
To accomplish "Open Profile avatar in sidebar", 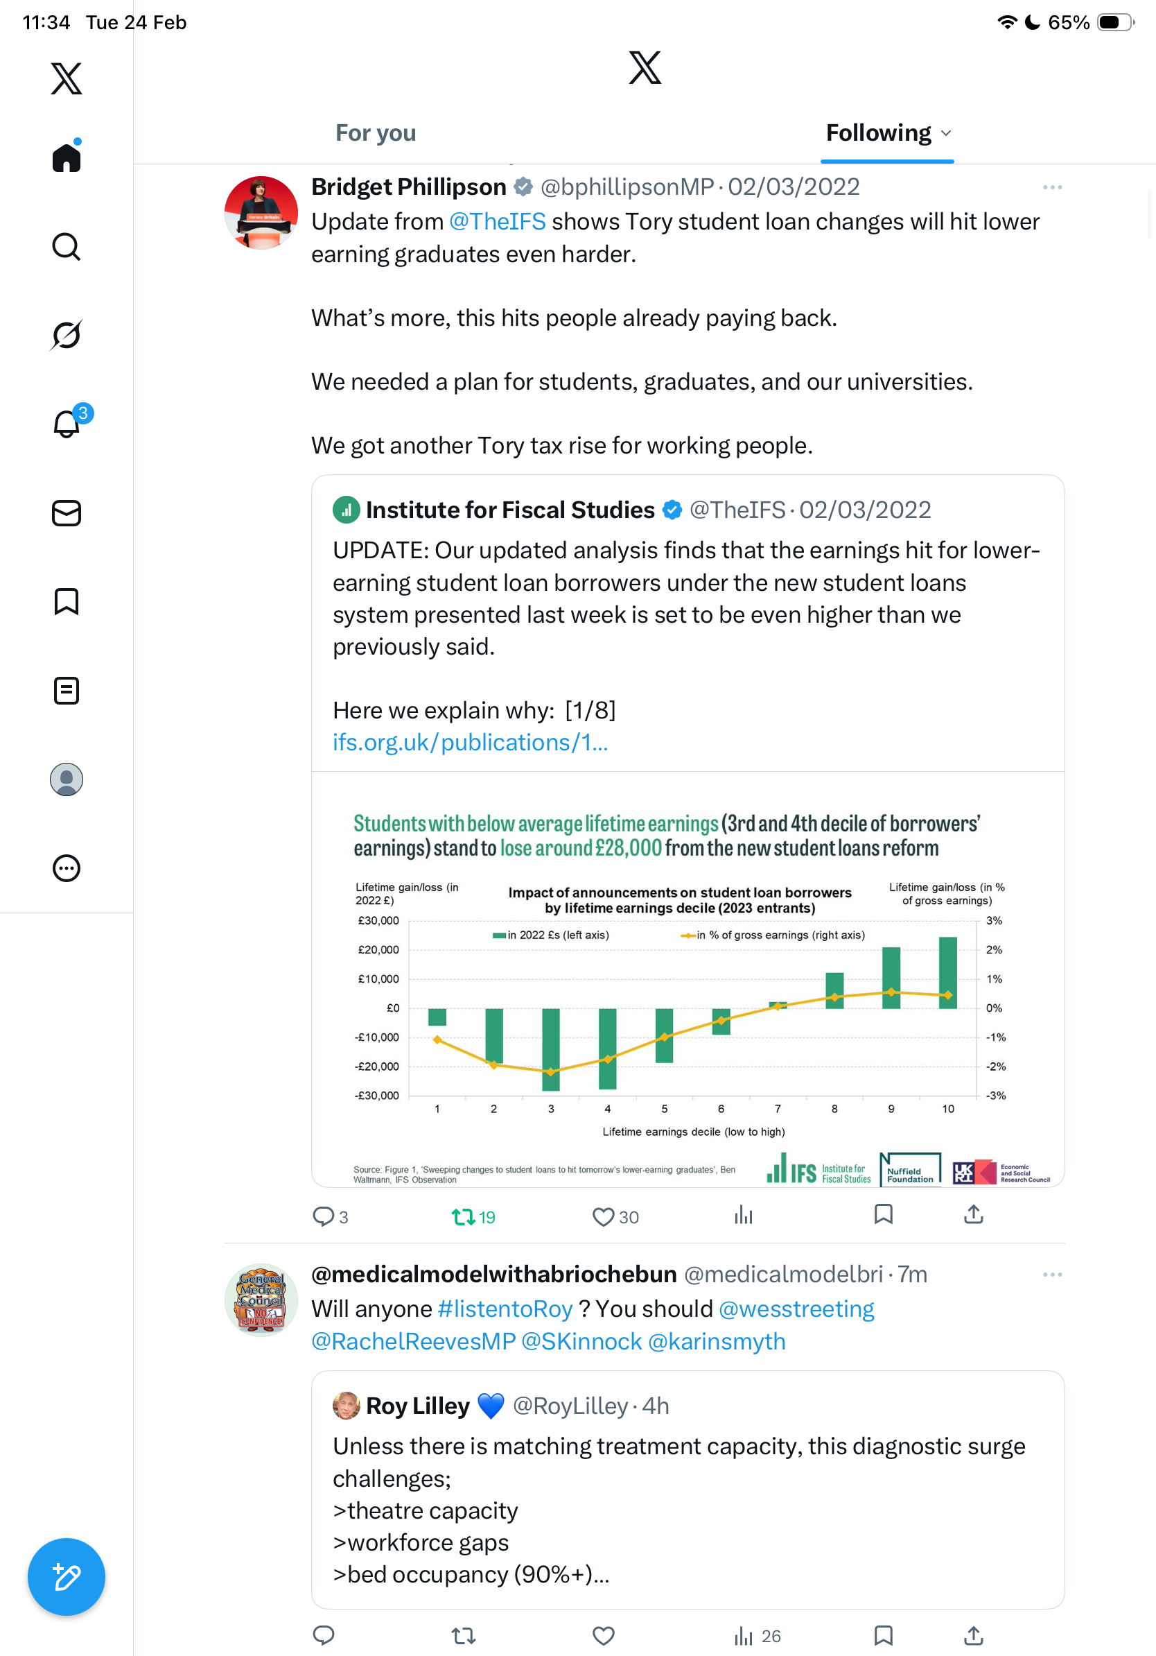I will [67, 779].
